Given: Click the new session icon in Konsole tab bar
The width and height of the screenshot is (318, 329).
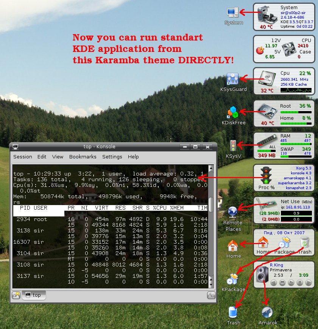Looking at the screenshot, I should coord(16,295).
